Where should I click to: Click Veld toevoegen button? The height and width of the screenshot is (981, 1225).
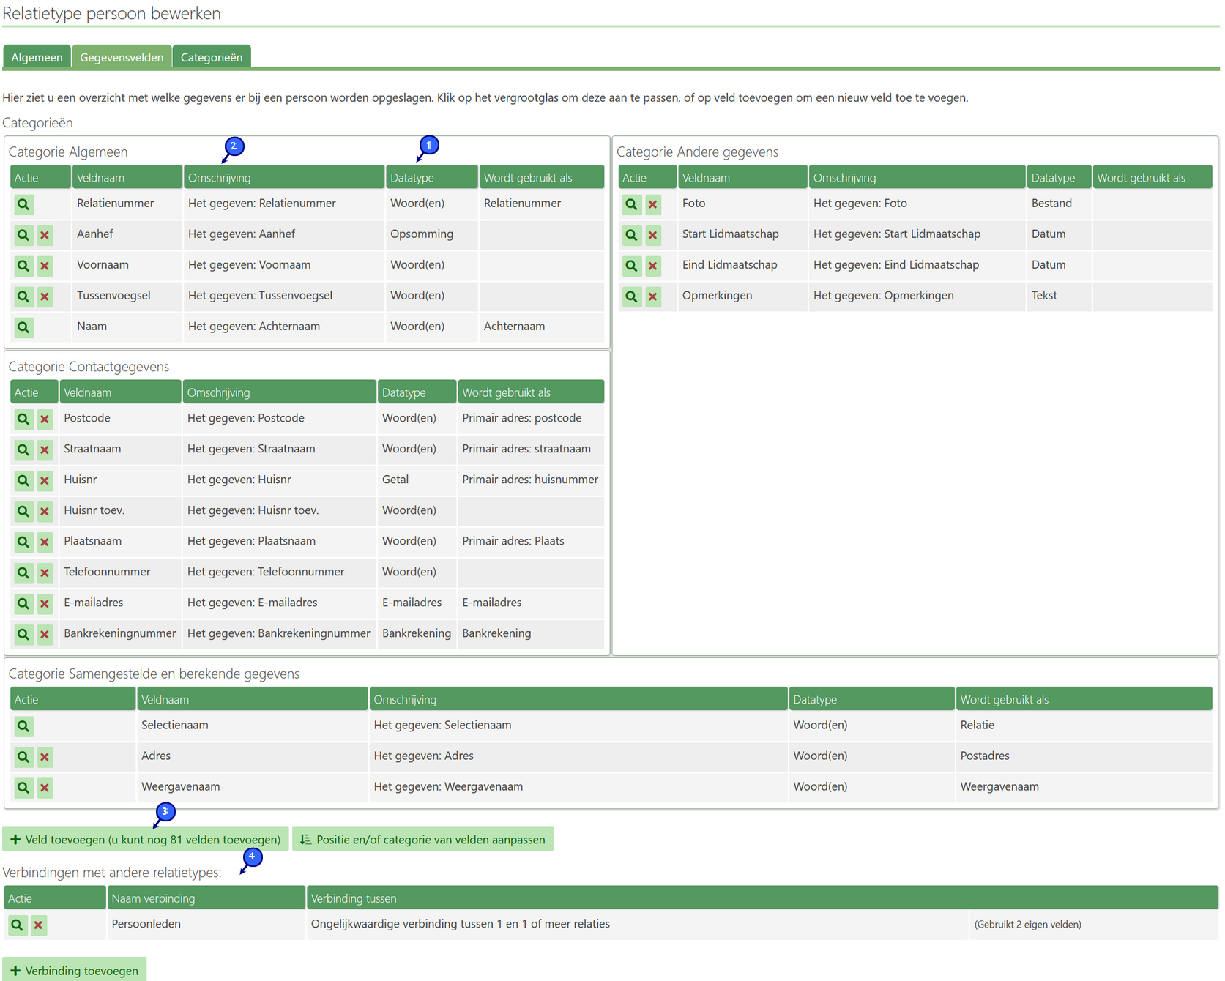[146, 839]
